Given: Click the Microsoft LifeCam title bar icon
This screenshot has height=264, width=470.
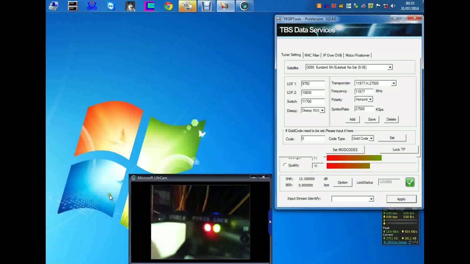Looking at the screenshot, I should coord(134,178).
